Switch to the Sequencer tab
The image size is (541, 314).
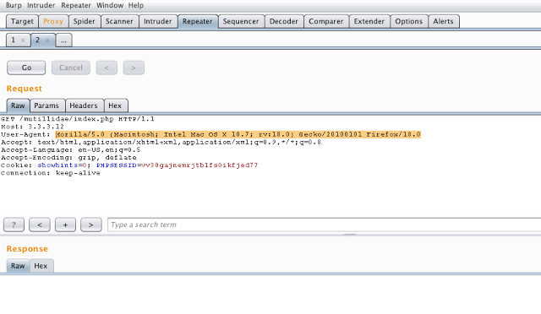(241, 21)
